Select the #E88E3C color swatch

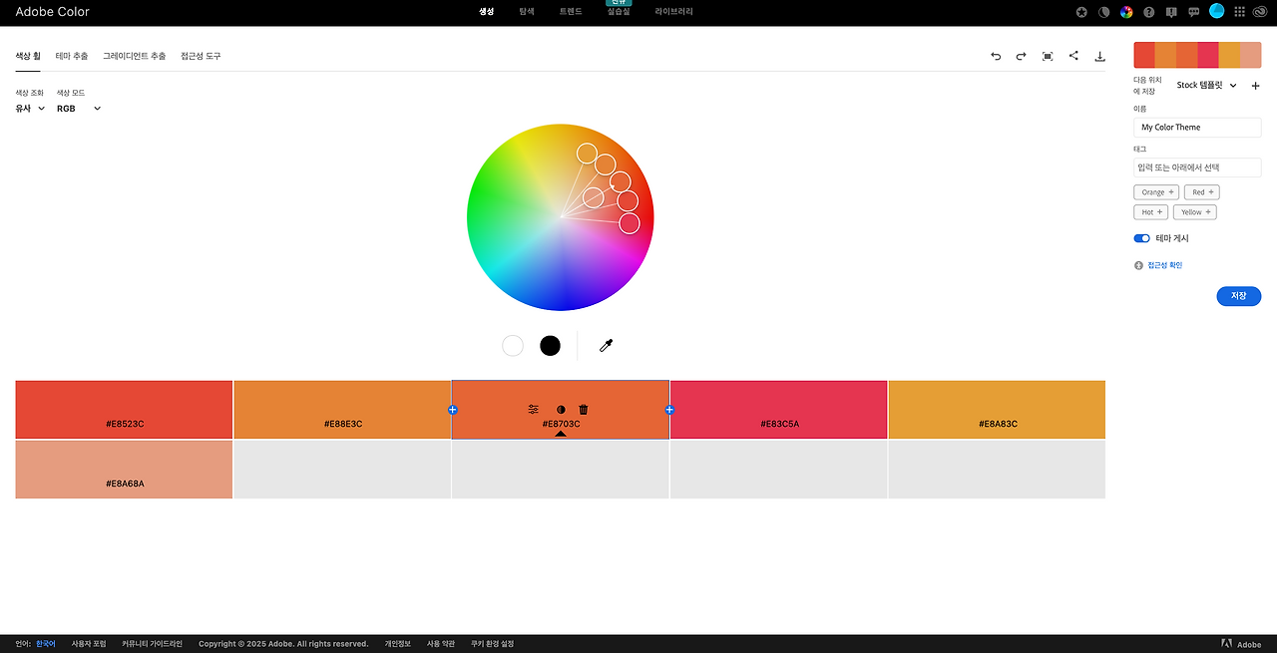pos(342,410)
